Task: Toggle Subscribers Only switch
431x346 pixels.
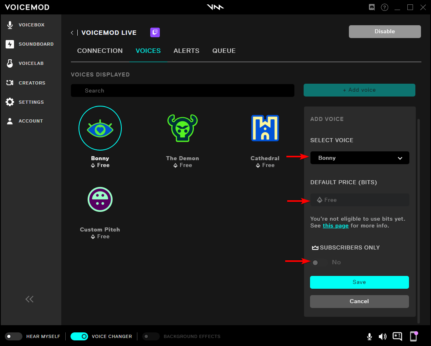Action: [319, 262]
